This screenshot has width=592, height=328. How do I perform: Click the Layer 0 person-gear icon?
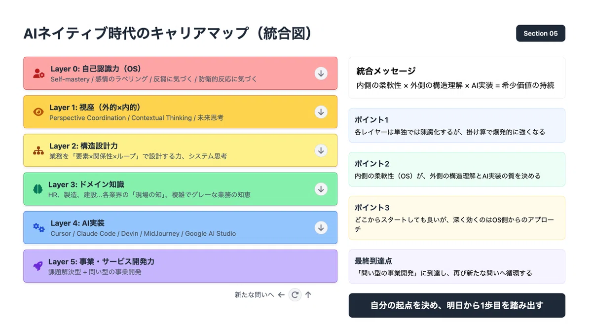(39, 73)
